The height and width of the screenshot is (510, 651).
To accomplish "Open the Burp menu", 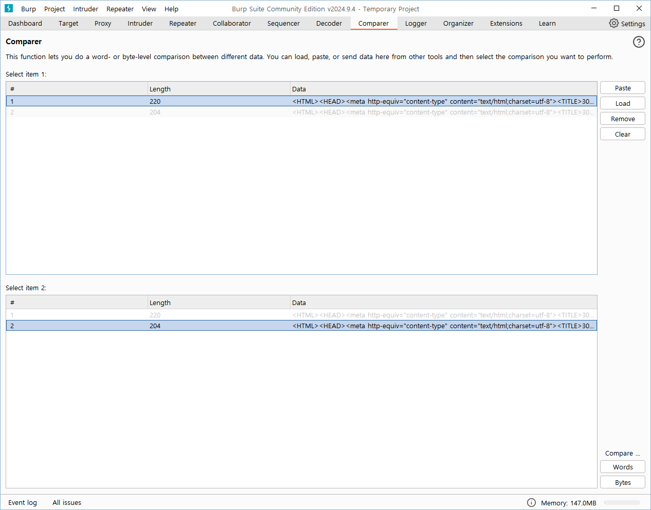I will coord(28,9).
